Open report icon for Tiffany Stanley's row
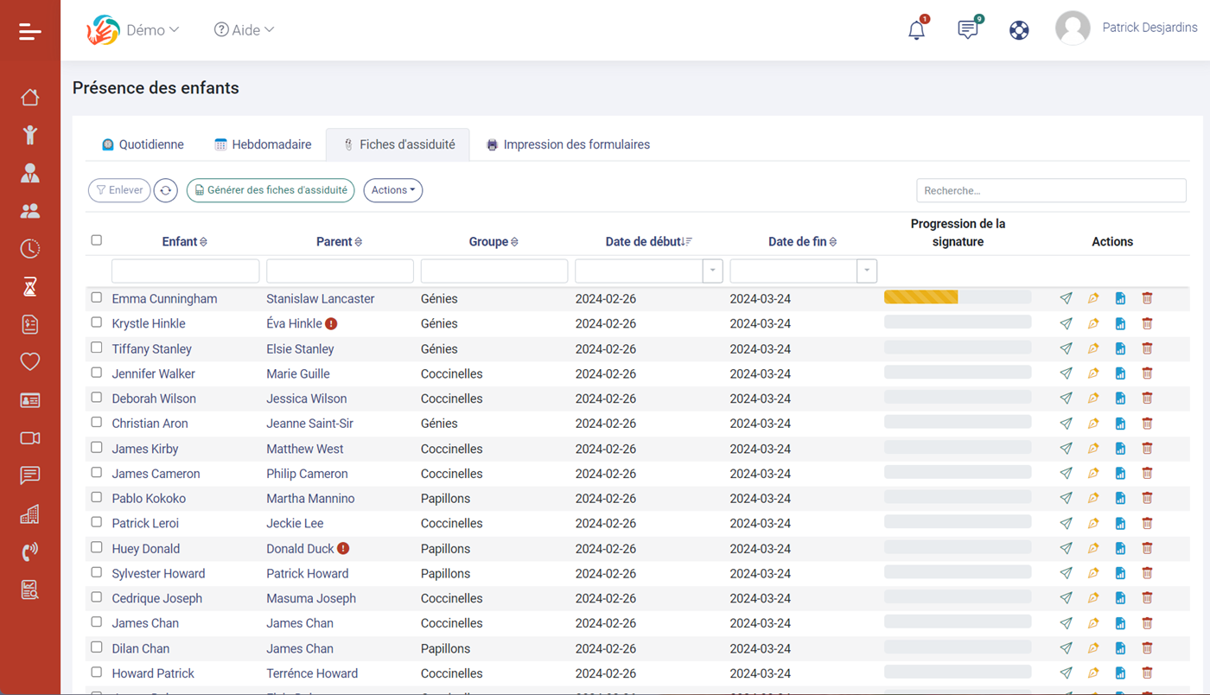The height and width of the screenshot is (695, 1210). click(1120, 348)
